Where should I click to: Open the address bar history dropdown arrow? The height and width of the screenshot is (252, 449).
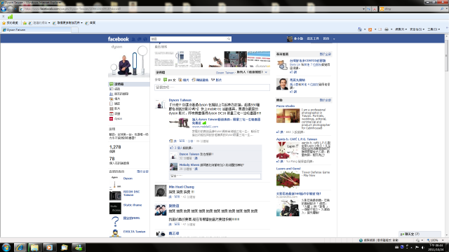[x=363, y=9]
